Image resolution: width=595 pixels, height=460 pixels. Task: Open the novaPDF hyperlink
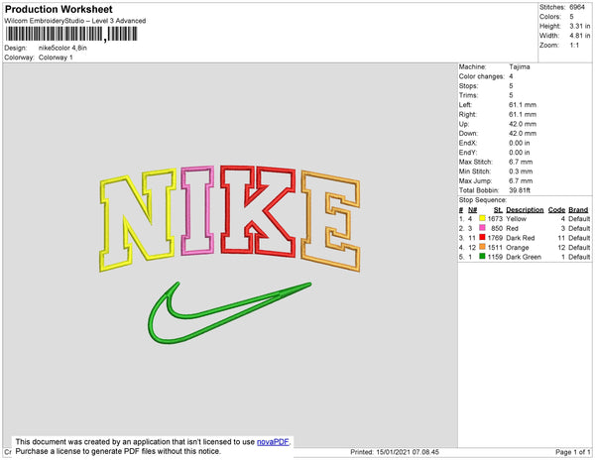click(273, 442)
